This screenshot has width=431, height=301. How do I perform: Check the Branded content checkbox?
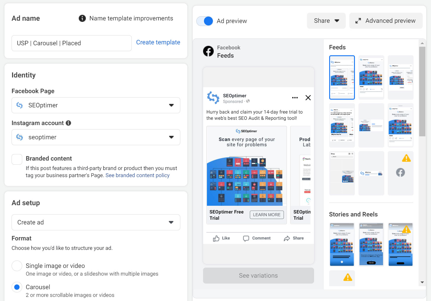17,159
